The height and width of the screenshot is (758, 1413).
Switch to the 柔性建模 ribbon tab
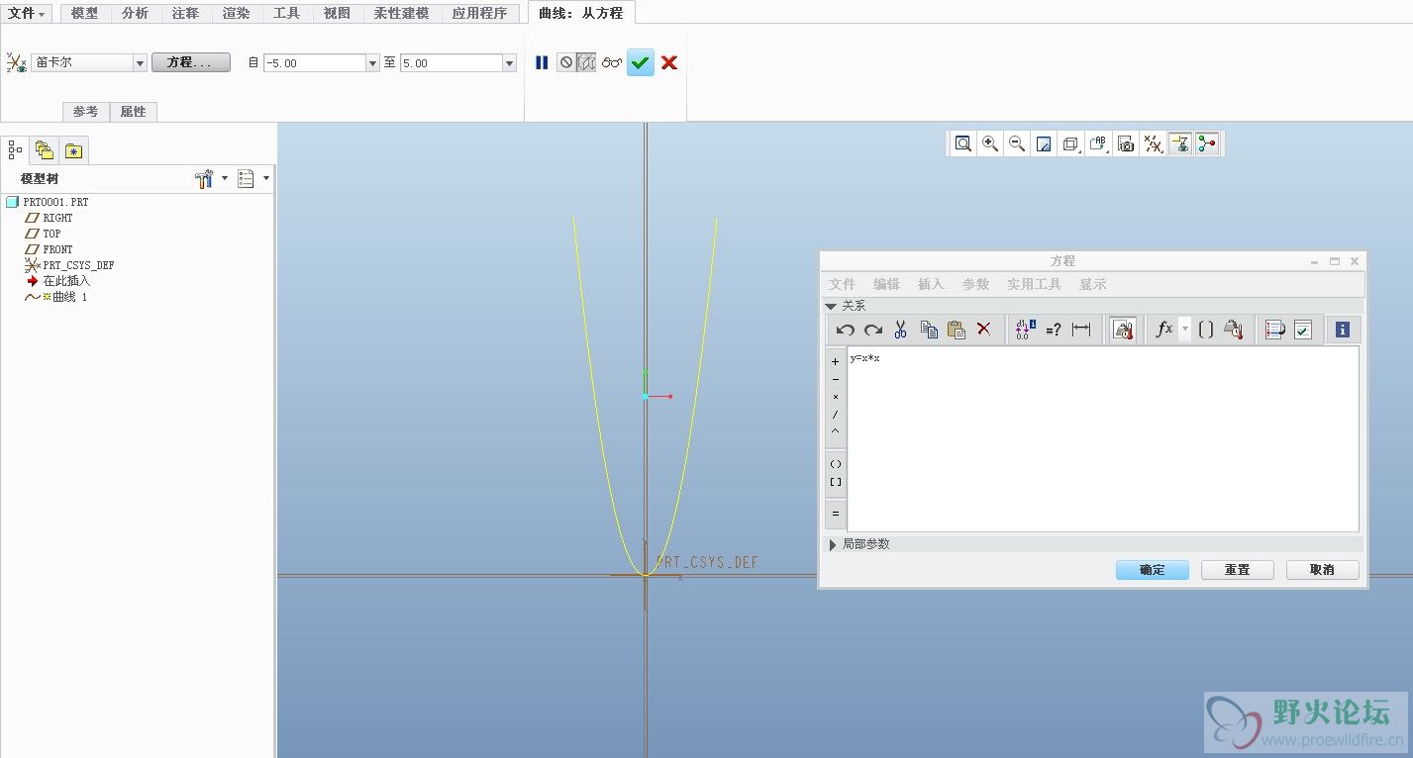(402, 13)
